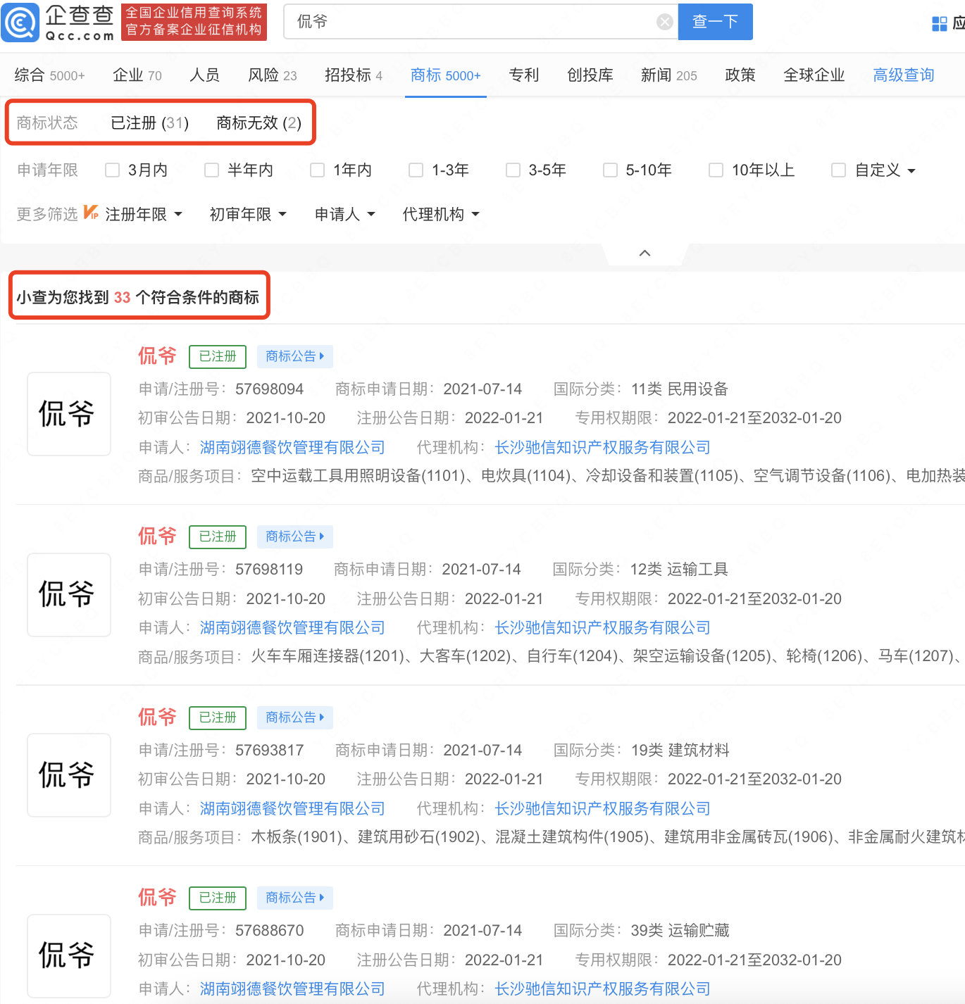Open 商标公告 for trademark 57688670

point(294,898)
